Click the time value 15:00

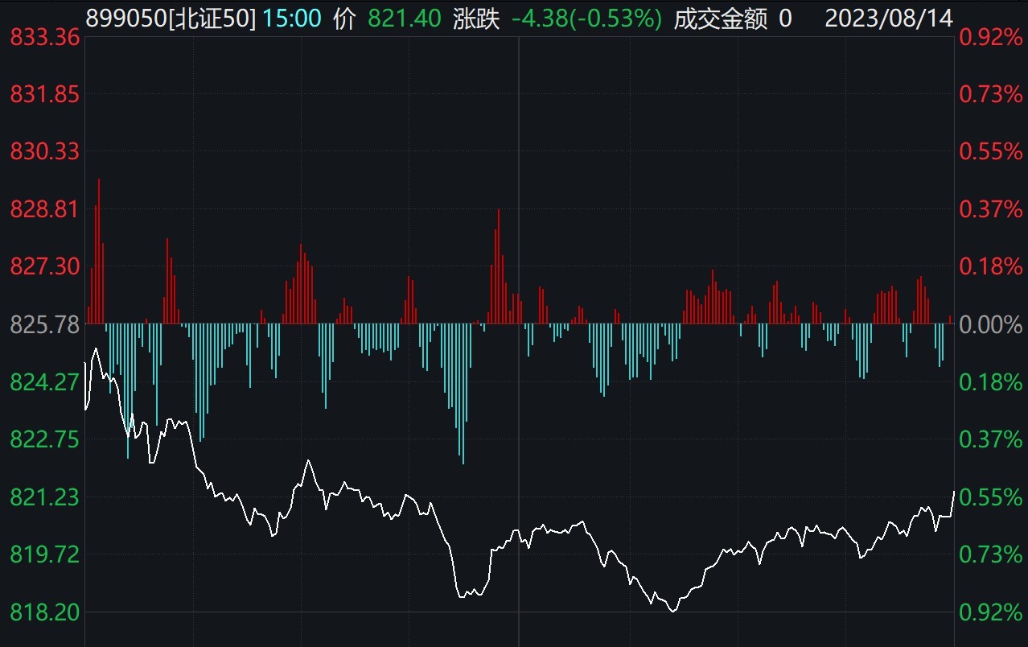click(x=294, y=19)
